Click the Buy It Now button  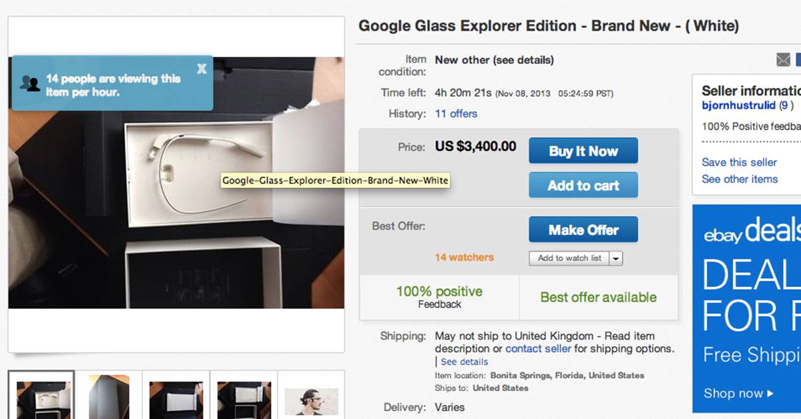coord(583,151)
